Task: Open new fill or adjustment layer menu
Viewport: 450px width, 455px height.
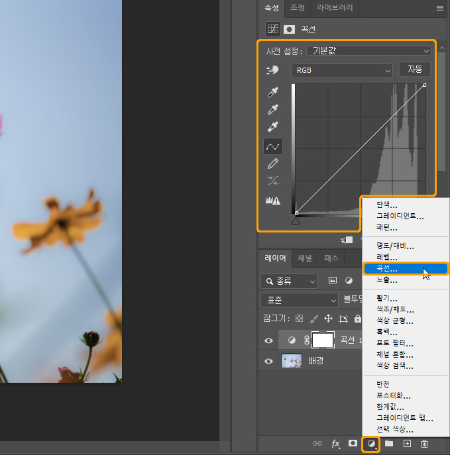Action: (371, 444)
